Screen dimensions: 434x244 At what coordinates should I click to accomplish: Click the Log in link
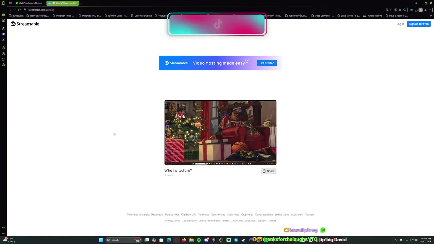[x=400, y=24]
